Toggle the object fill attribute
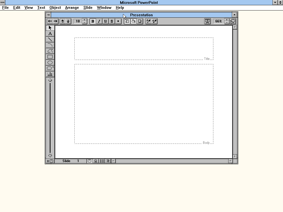The width and height of the screenshot is (283, 212). click(133, 21)
